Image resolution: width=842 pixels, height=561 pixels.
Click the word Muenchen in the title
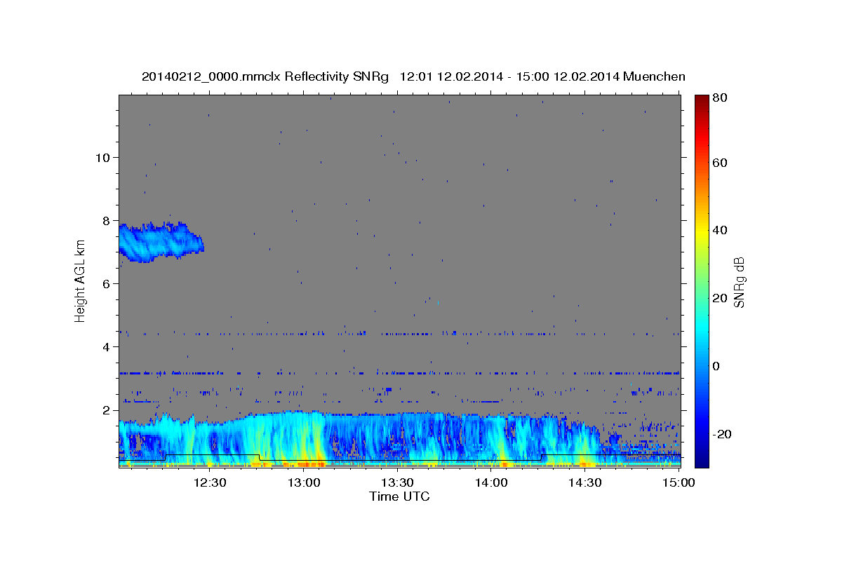(653, 76)
